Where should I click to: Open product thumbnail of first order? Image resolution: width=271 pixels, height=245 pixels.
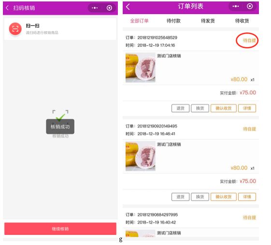click(141, 68)
